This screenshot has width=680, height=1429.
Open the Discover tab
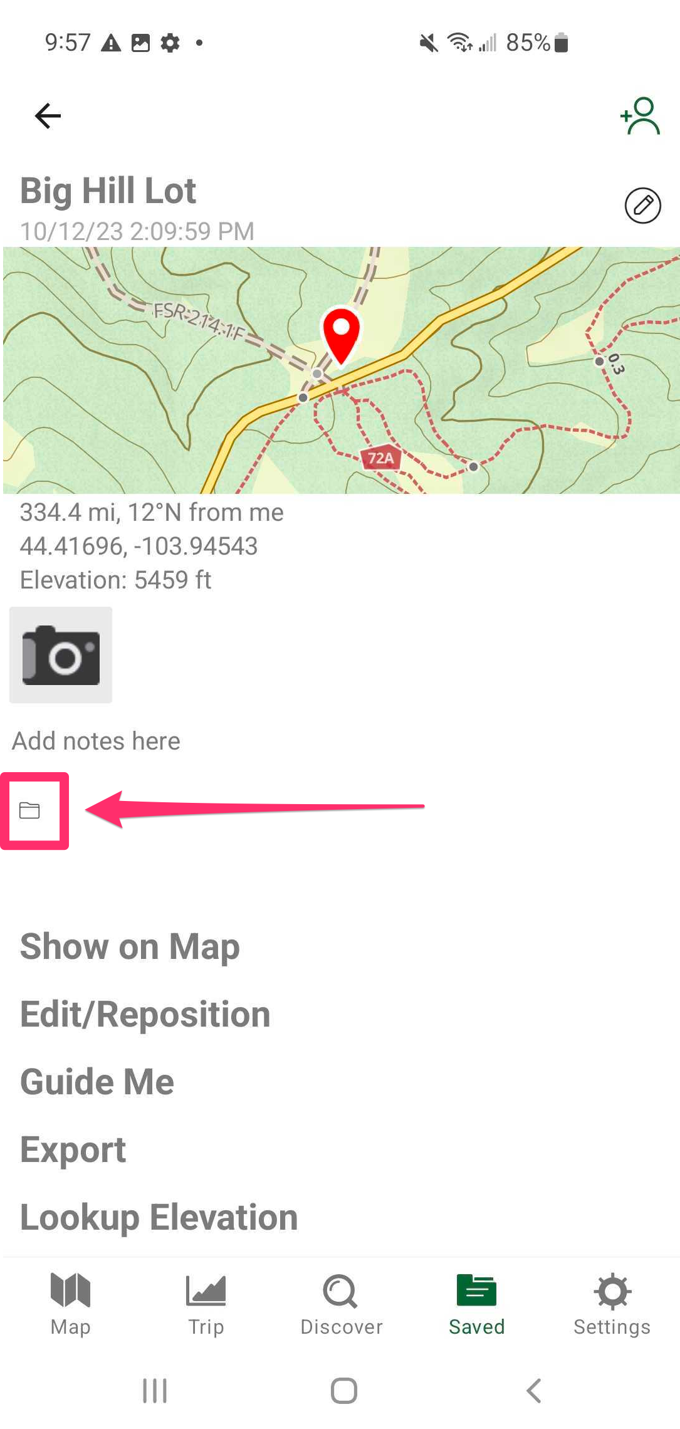click(x=341, y=1303)
